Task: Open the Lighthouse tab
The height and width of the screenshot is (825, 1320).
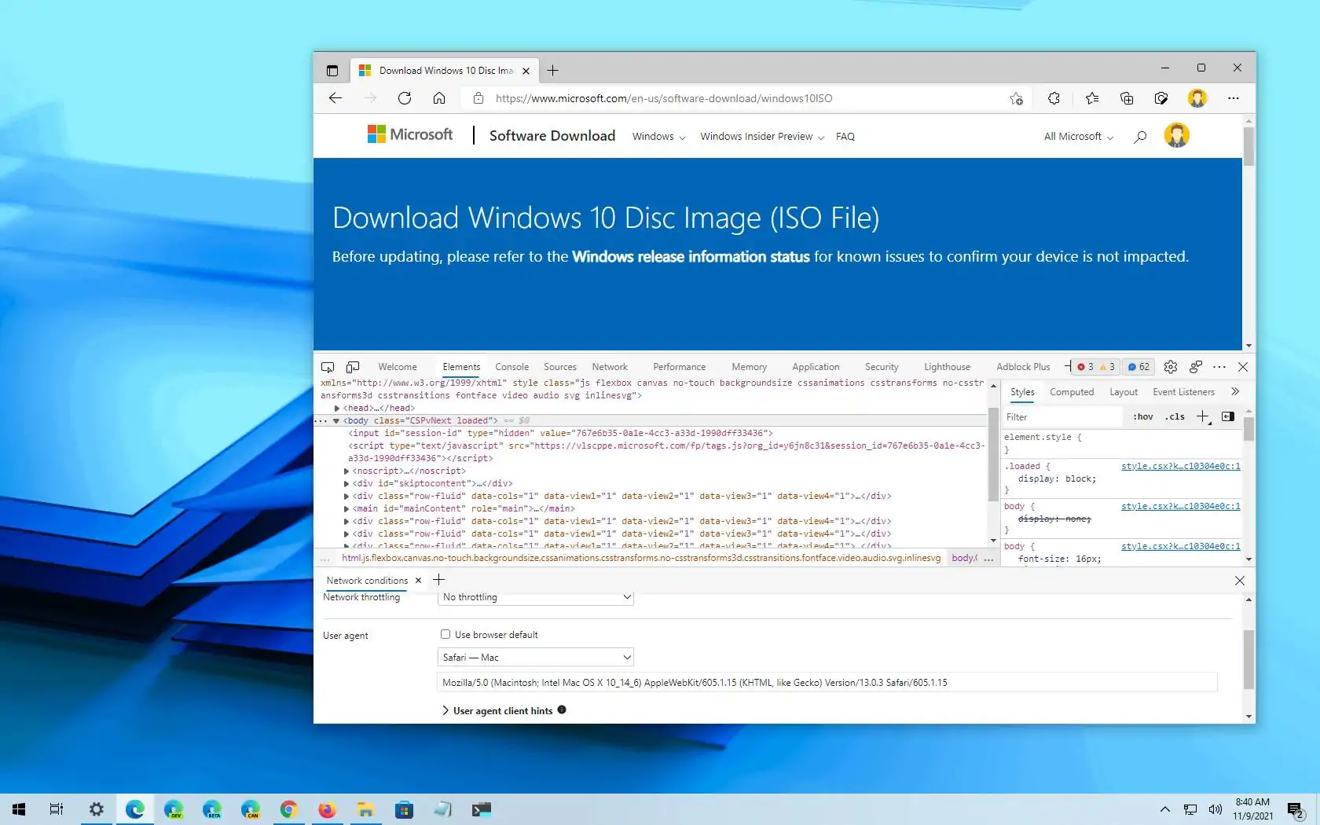Action: pyautogui.click(x=947, y=367)
